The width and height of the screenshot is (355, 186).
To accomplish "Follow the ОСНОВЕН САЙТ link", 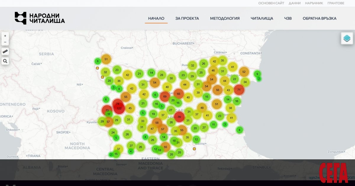I will (x=271, y=3).
